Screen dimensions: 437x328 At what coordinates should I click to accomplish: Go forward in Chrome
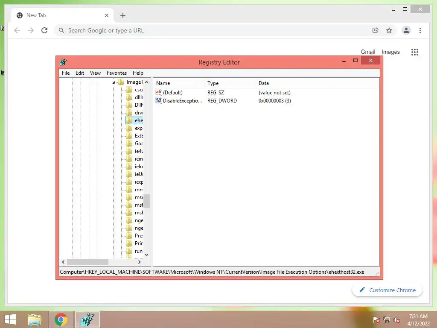pyautogui.click(x=31, y=30)
